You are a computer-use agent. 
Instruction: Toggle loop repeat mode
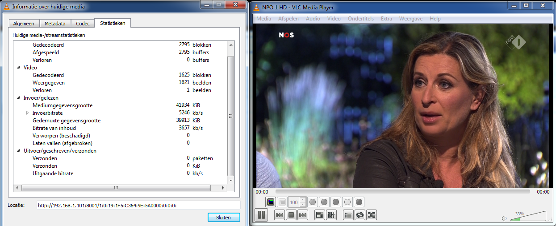pos(360,215)
